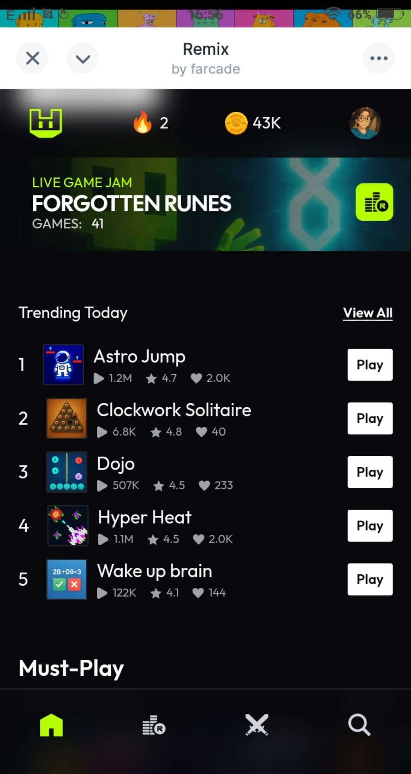The height and width of the screenshot is (774, 411).
Task: Tap the Remix castle logo icon
Action: [46, 123]
